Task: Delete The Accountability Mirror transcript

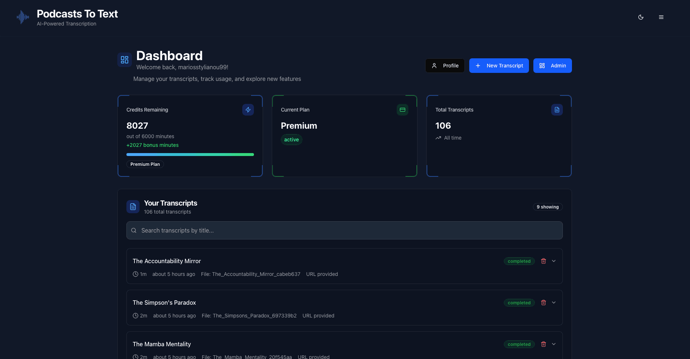Action: [544, 261]
